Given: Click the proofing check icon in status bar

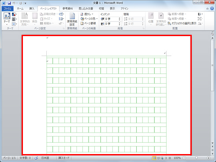Looking at the screenshot, I should click(36, 158).
